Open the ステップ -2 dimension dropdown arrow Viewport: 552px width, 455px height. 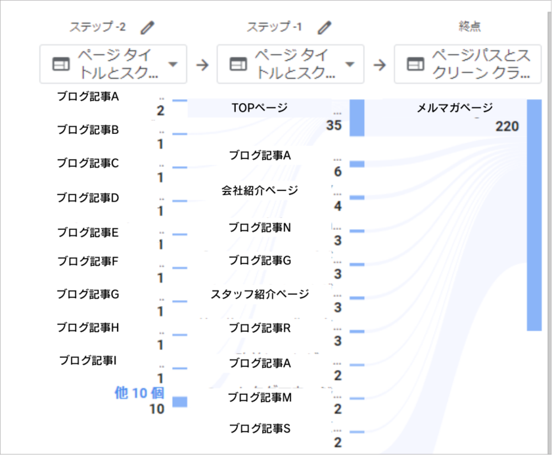173,64
